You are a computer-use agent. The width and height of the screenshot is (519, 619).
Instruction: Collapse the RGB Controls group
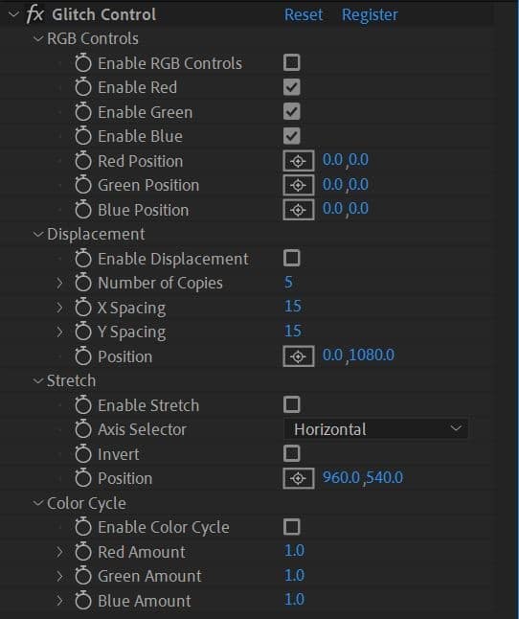[x=38, y=38]
